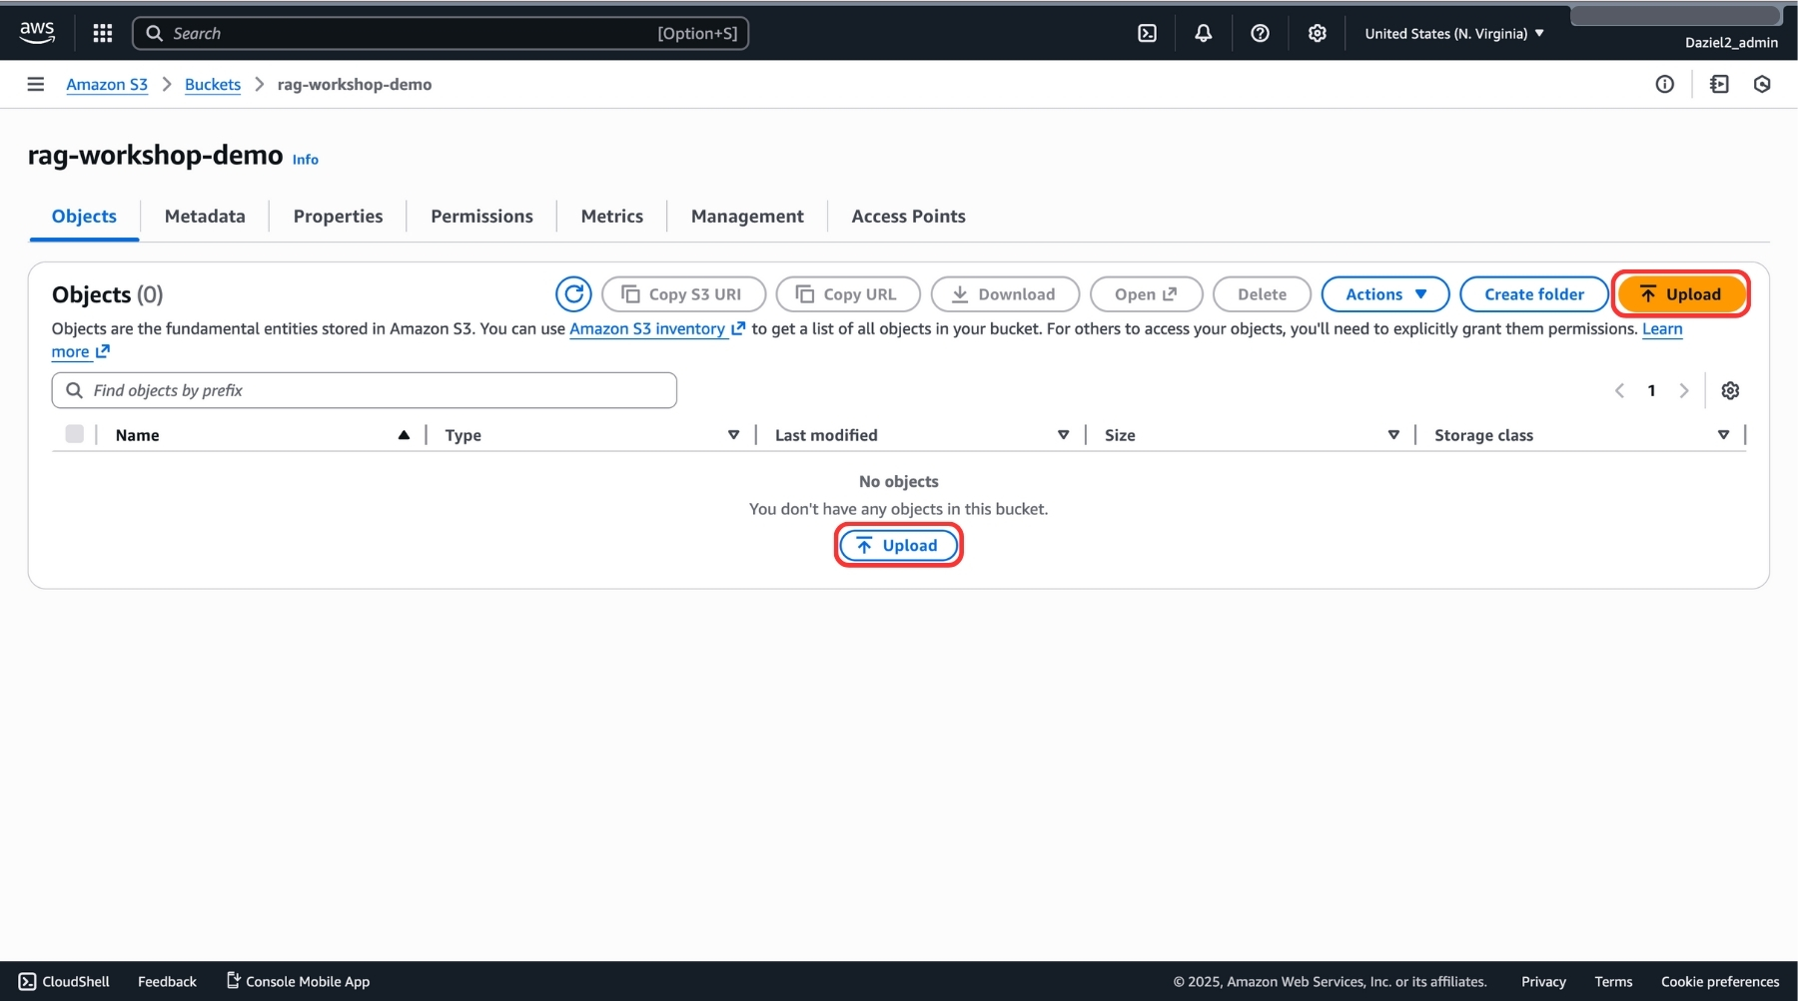1798x1001 pixels.
Task: Refresh the objects list
Action: tap(573, 294)
